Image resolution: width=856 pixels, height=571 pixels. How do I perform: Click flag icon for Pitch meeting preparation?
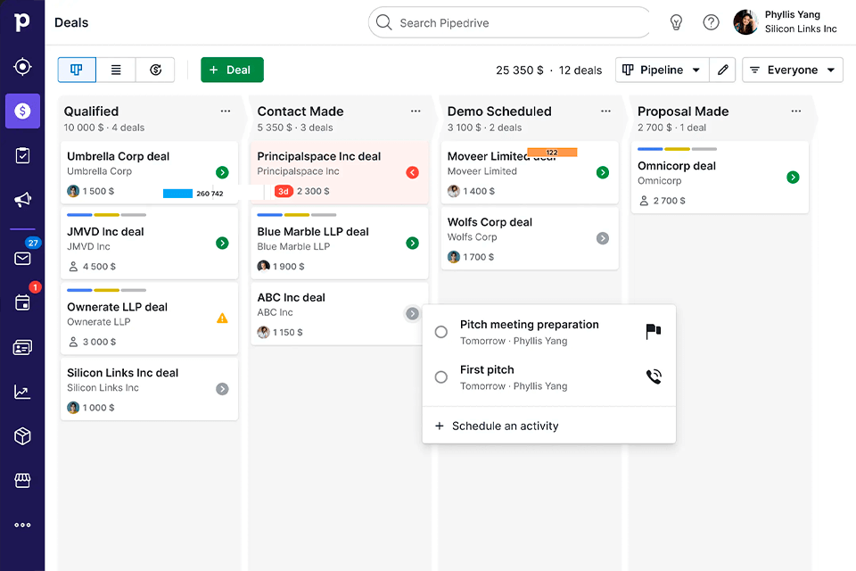654,331
